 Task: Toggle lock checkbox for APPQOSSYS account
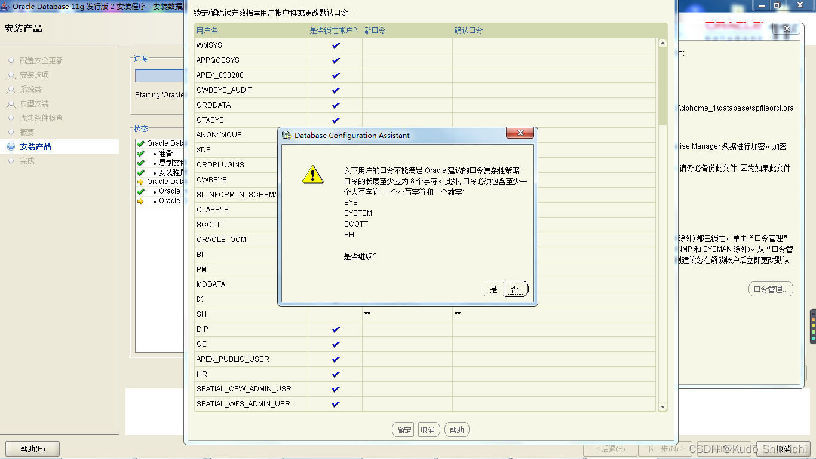click(x=336, y=60)
